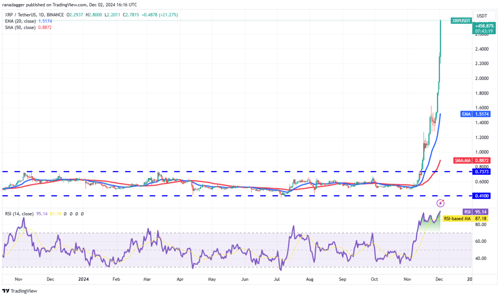This screenshot has width=501, height=296.
Task: Click the 0.7373 resistance level label
Action: coord(482,172)
